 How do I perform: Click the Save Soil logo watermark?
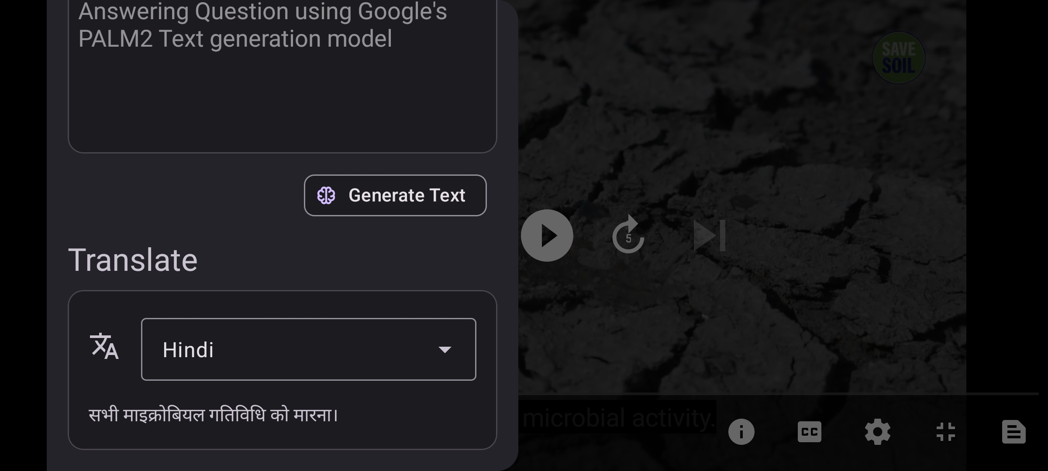click(898, 58)
